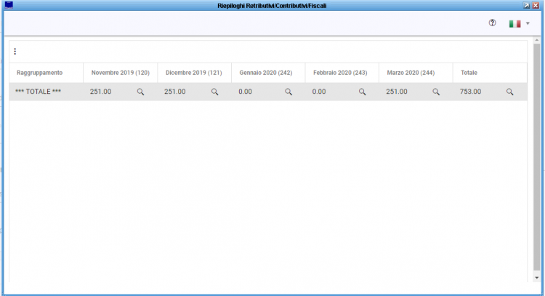Expand the language dropdown arrow
The image size is (545, 296).
(528, 24)
